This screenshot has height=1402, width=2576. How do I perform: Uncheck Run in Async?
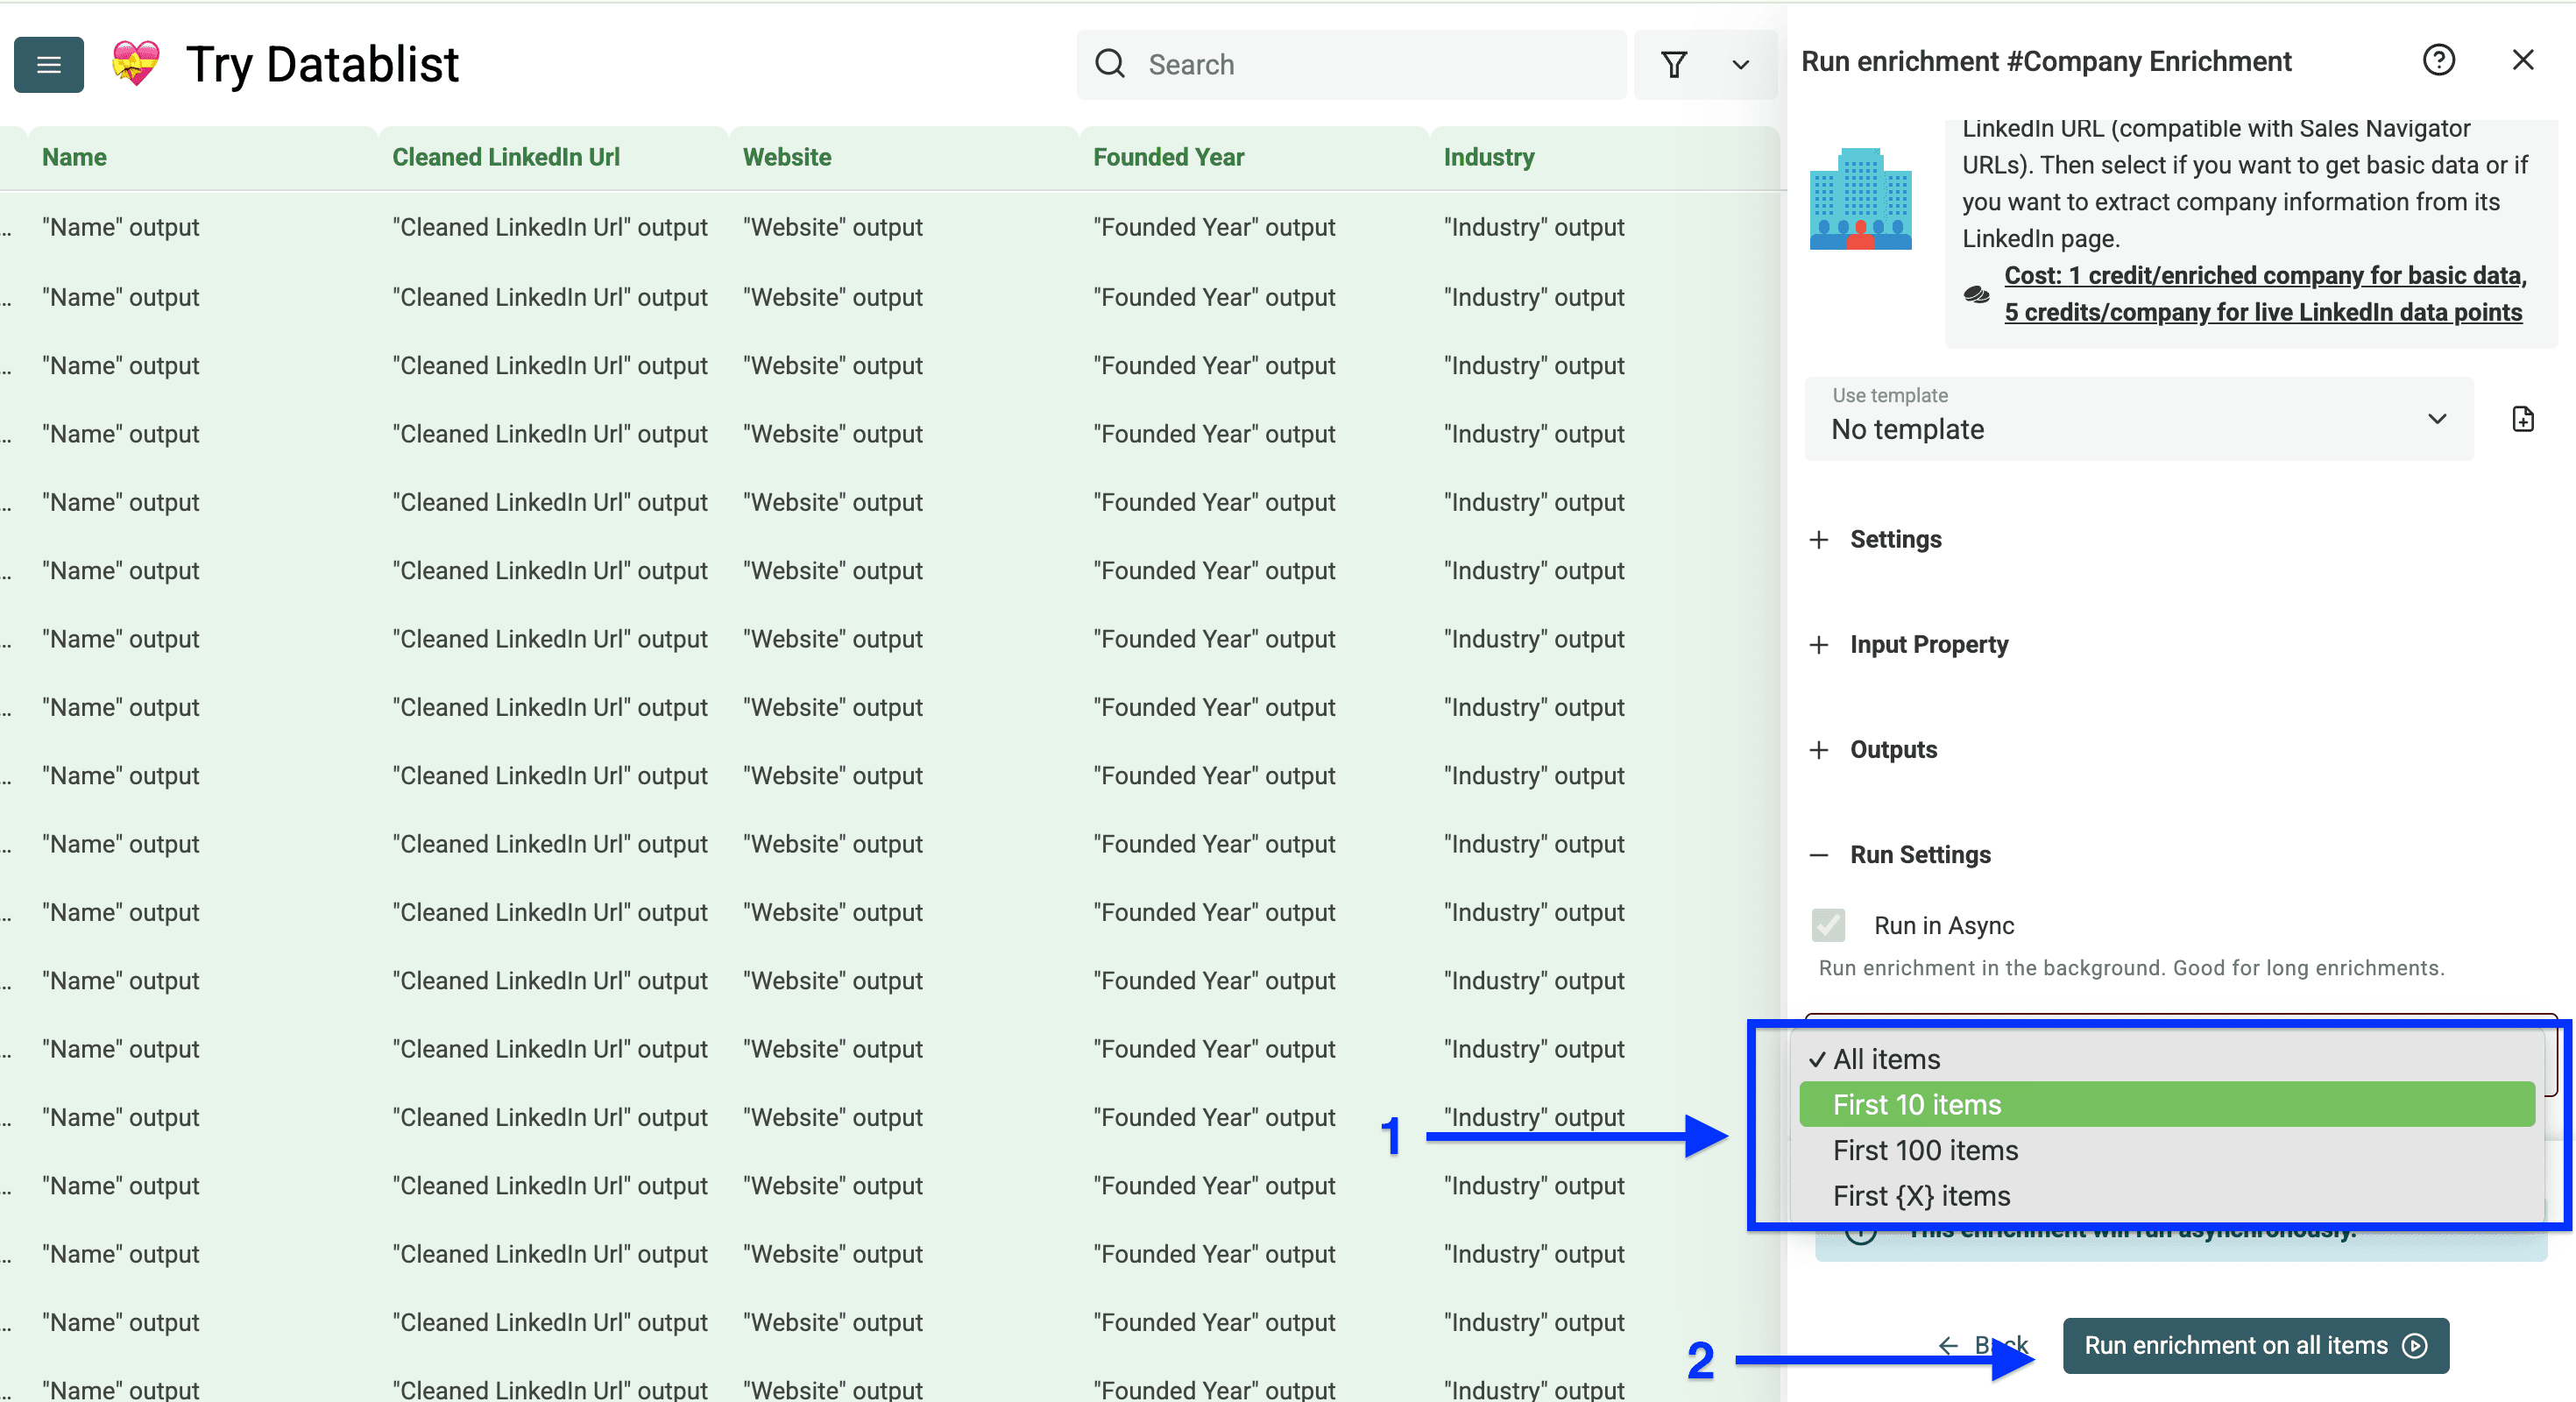click(x=1829, y=925)
